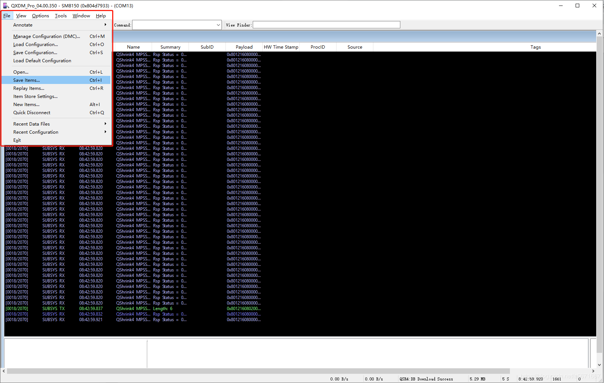The image size is (604, 383).
Task: Choose Save Items... entry
Action: 56,80
